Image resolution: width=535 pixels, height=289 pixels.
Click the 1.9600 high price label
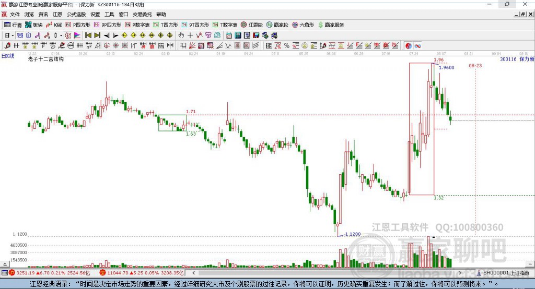tap(446, 67)
